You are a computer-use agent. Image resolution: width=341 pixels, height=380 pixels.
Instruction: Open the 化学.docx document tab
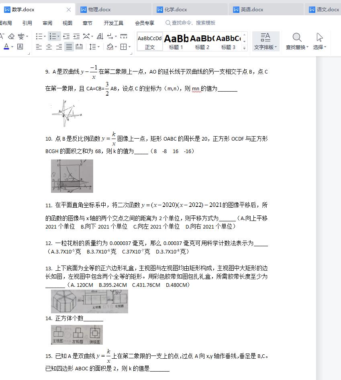click(x=176, y=9)
